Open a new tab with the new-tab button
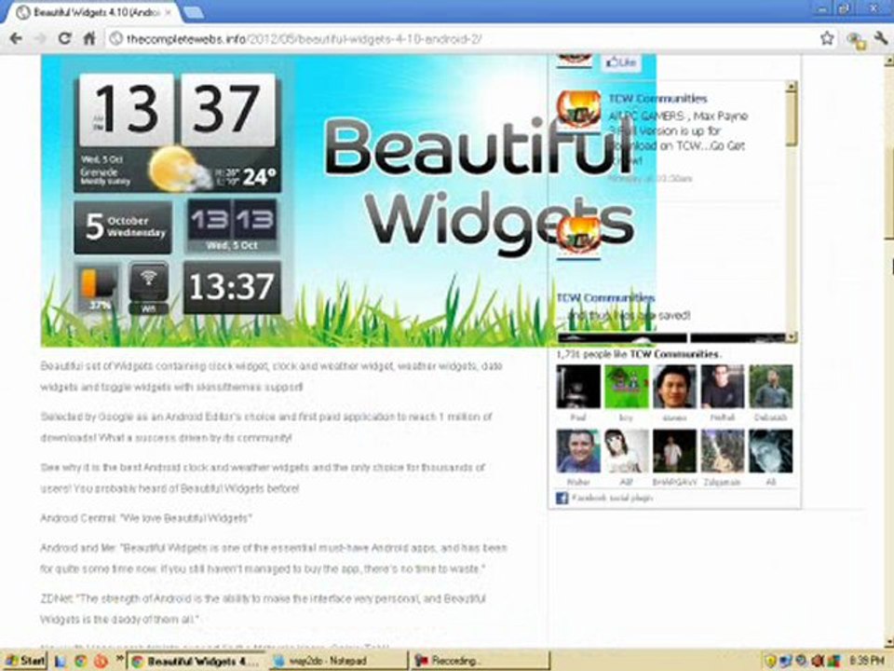The image size is (894, 671). click(194, 12)
